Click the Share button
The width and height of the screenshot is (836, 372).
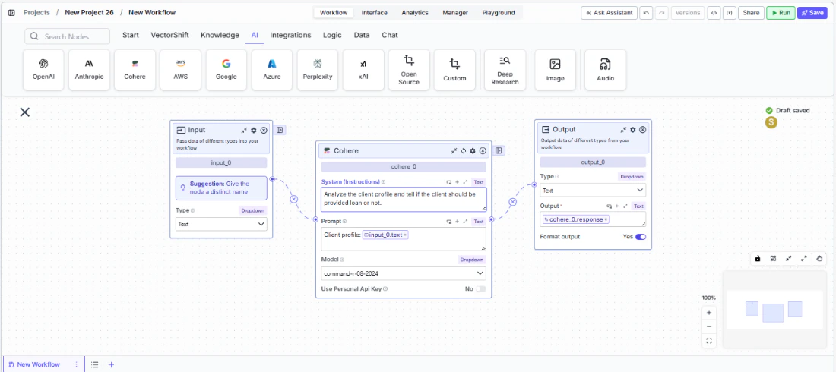(x=751, y=13)
